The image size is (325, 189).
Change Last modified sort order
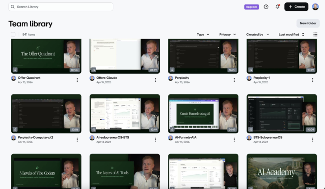(292, 35)
